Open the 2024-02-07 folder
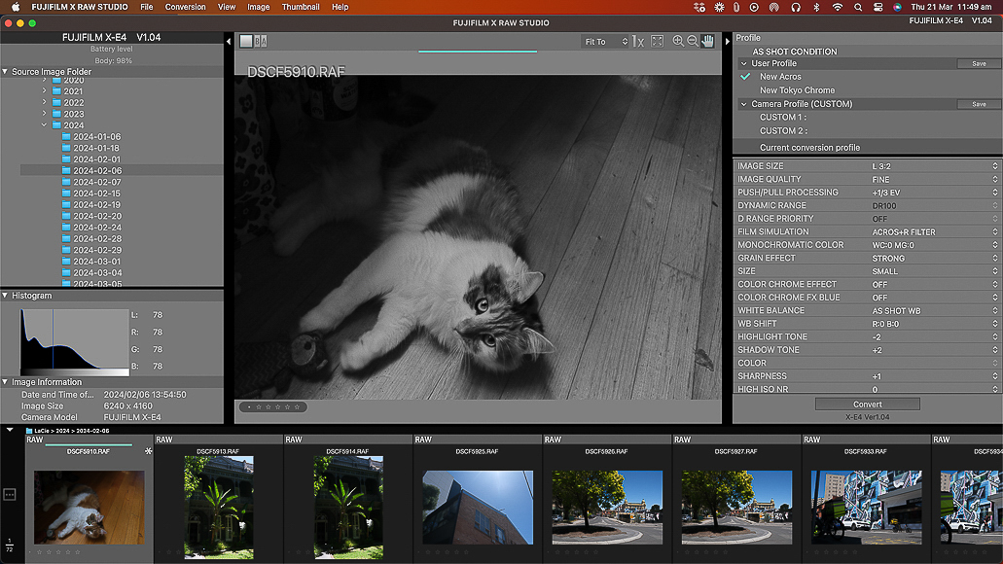Screen dimensions: 1003x564 tap(96, 182)
